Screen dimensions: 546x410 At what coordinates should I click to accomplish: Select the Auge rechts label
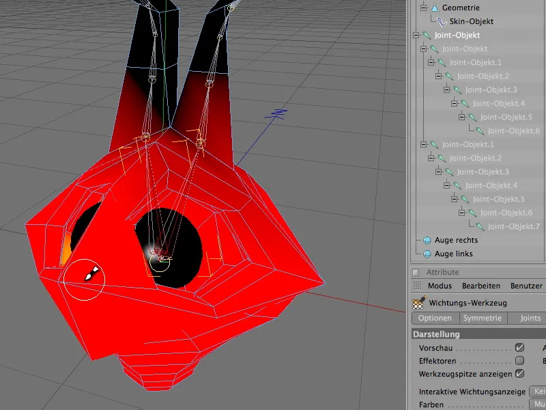pyautogui.click(x=456, y=241)
